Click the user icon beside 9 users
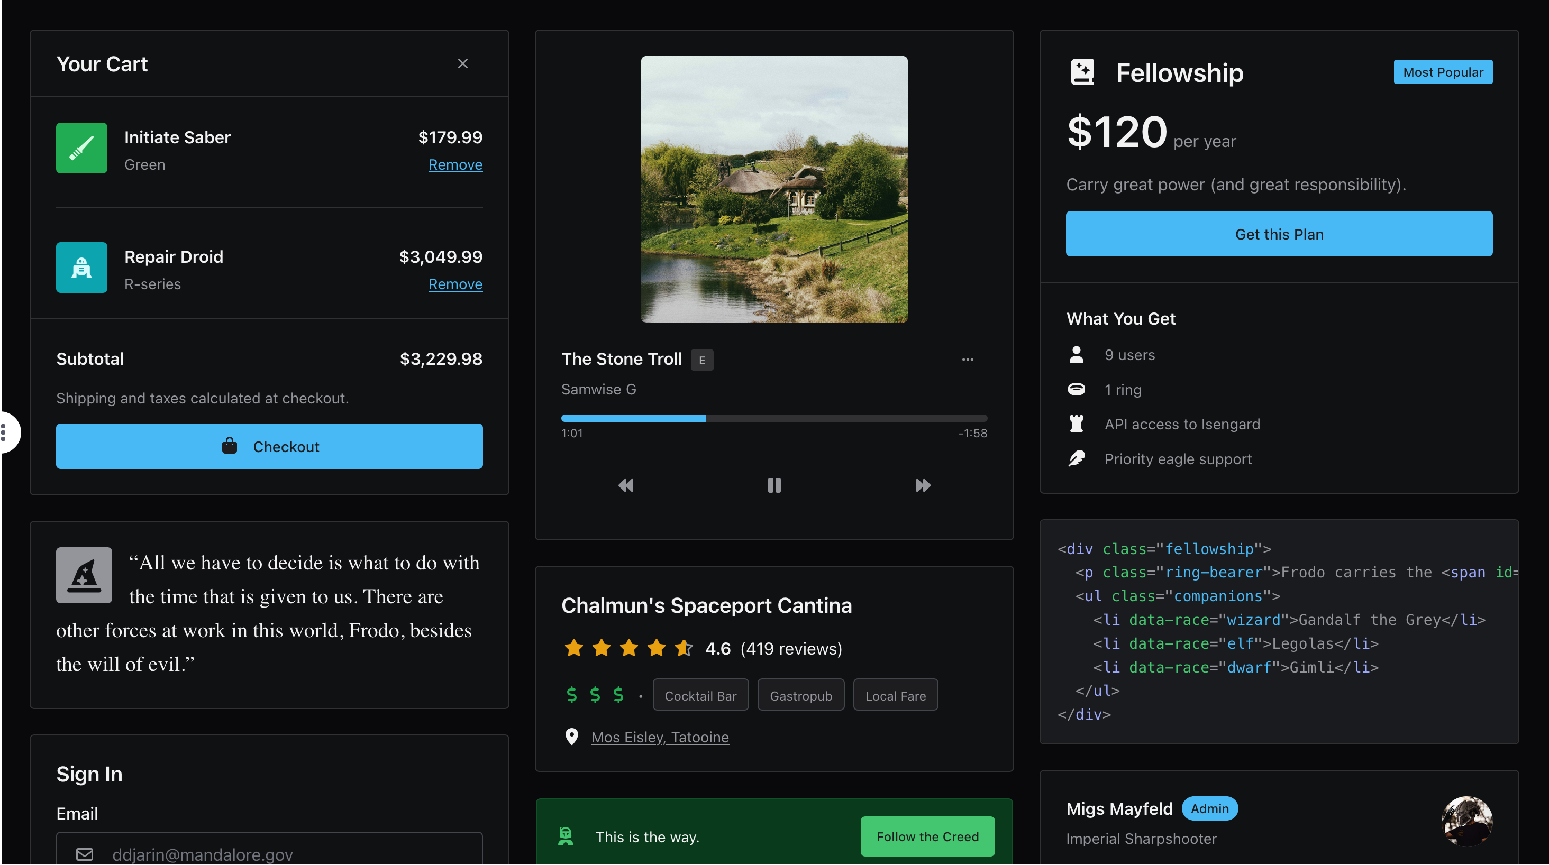This screenshot has width=1549, height=865. click(x=1077, y=355)
